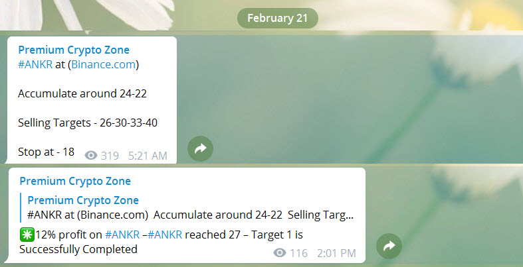Click the views eye icon showing 319
This screenshot has width=523, height=267.
[91, 155]
